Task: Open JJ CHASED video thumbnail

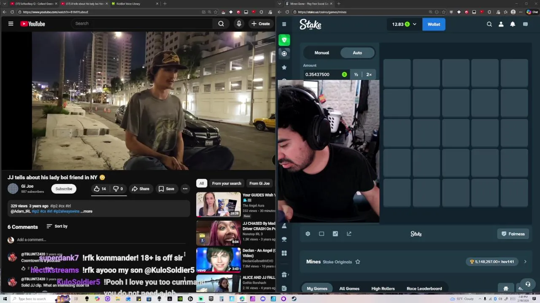Action: coord(218,232)
